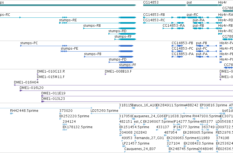Select the put-RC transcript label
The image size is (233, 153).
pyautogui.click(x=192, y=15)
